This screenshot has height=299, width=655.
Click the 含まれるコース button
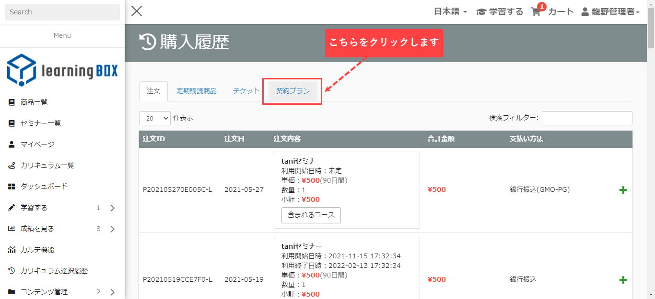click(x=311, y=215)
